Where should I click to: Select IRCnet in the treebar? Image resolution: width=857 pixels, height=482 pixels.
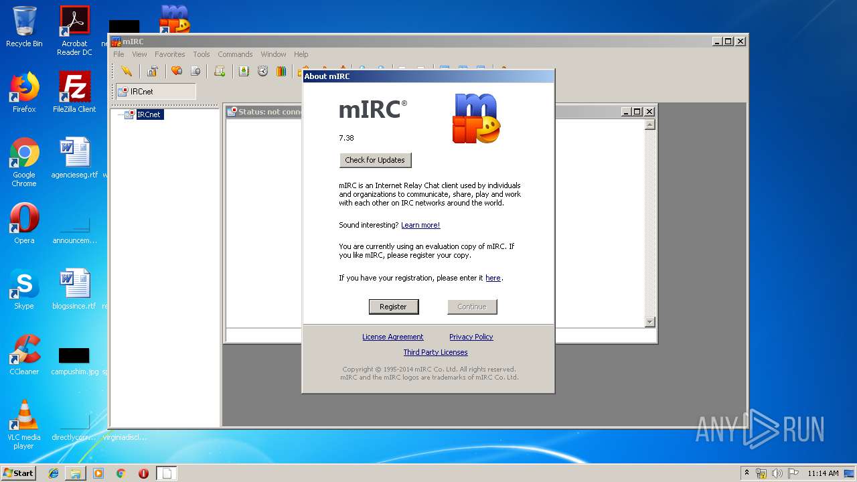(x=149, y=114)
